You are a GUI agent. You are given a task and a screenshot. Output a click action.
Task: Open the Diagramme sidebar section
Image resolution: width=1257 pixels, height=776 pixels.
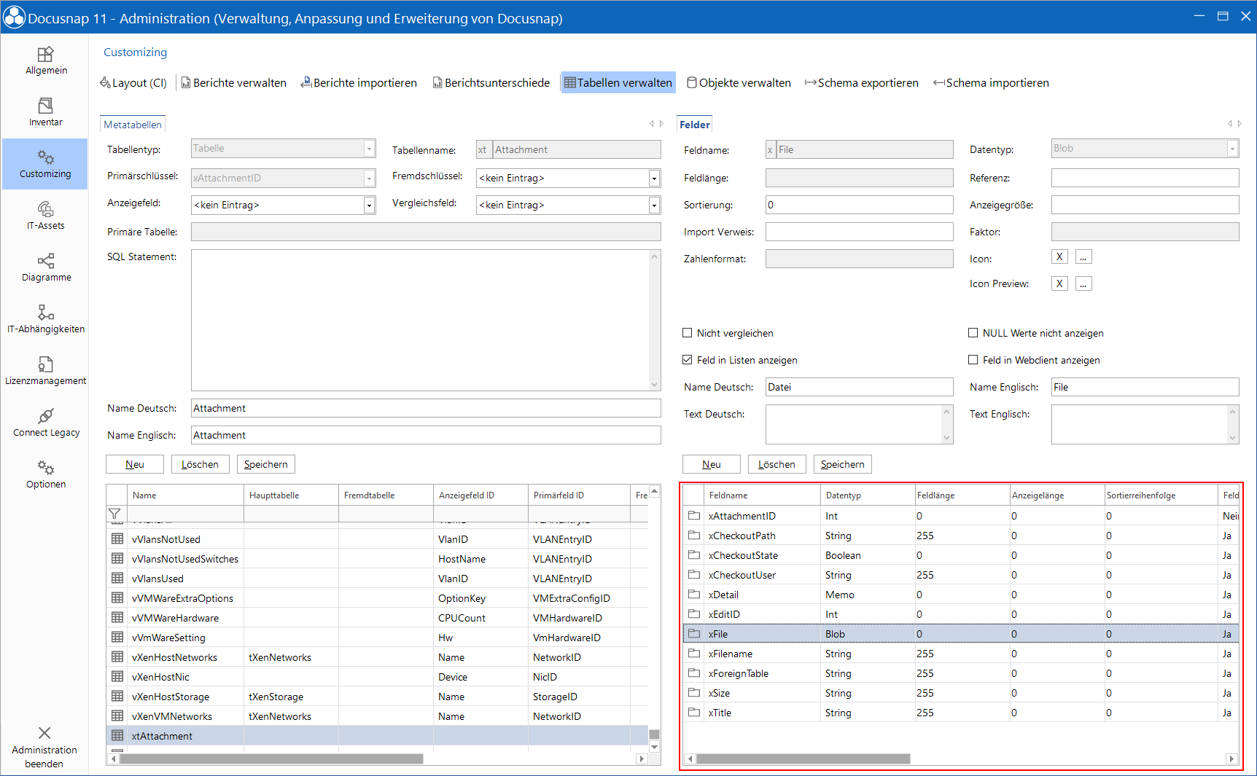pos(45,267)
